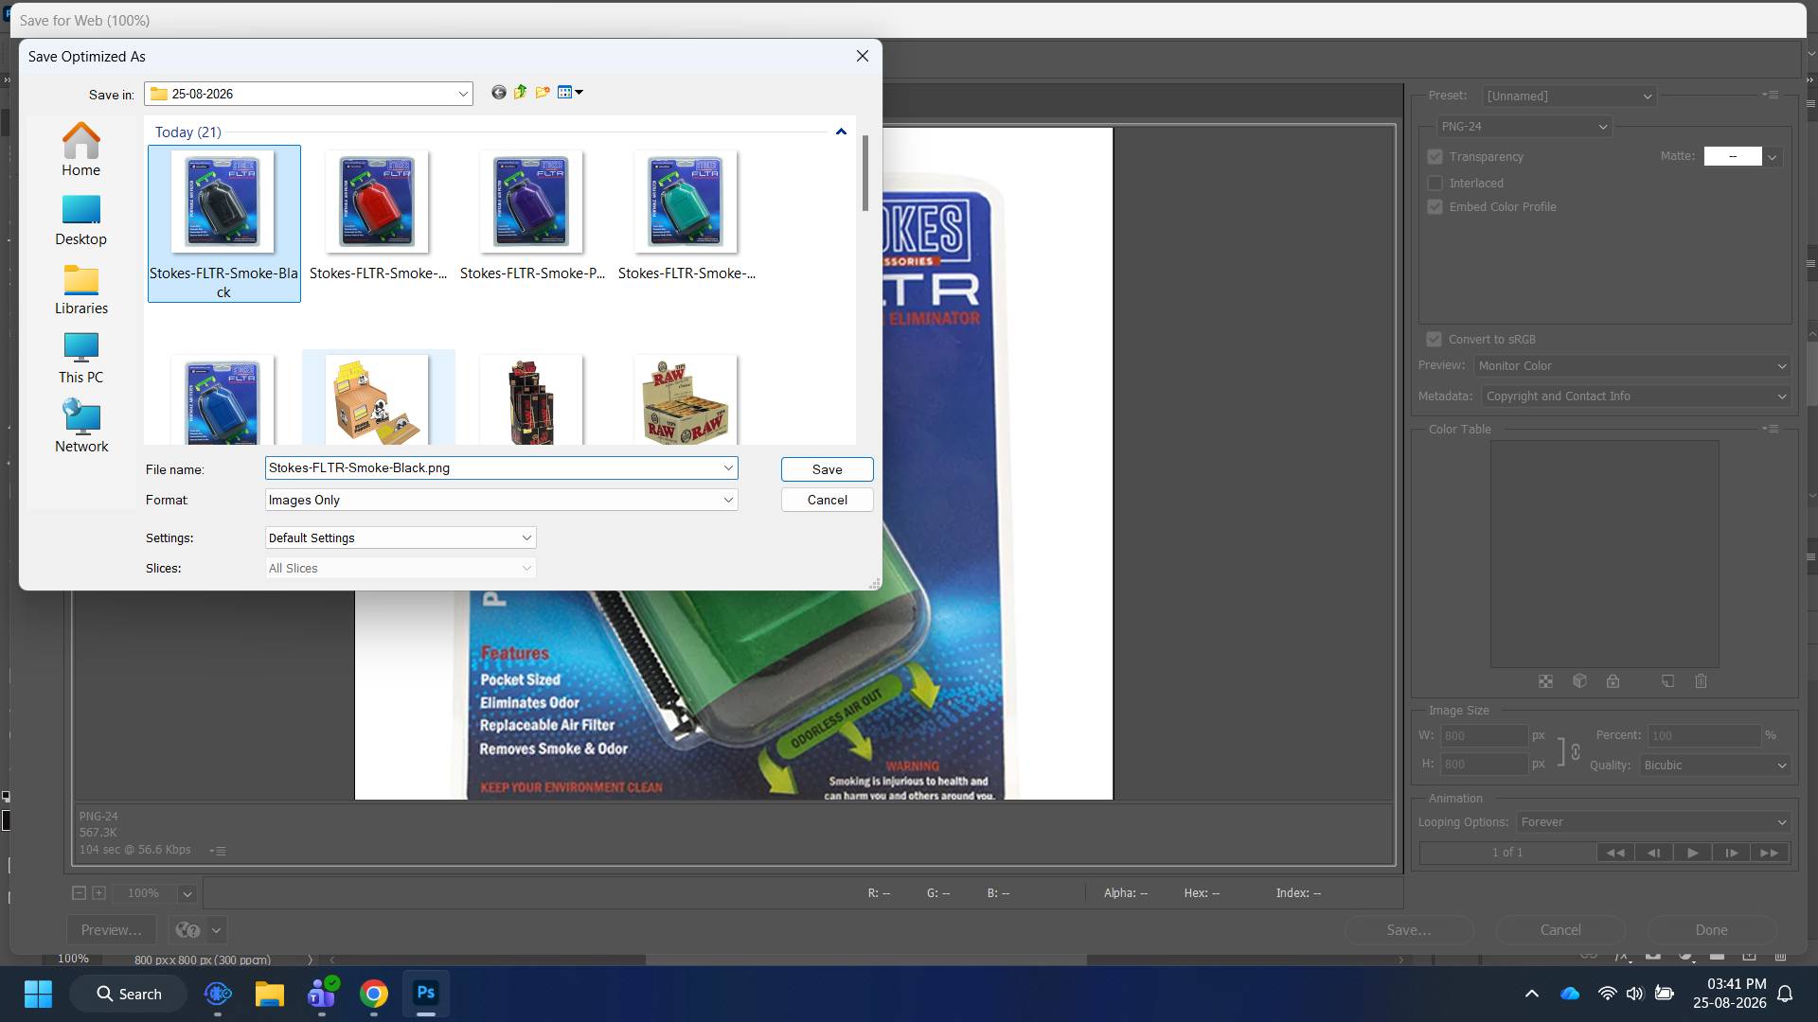Click the white Matte color swatch
Viewport: 1818px width, 1022px height.
coord(1733,156)
